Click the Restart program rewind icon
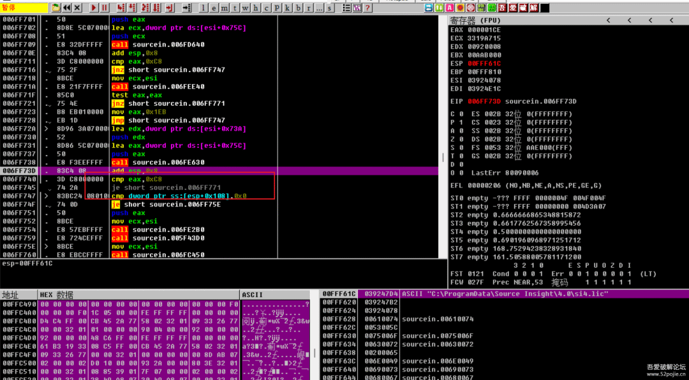 click(x=66, y=8)
